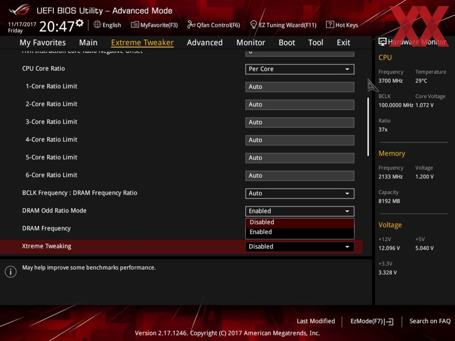
Task: Click the EZ Tuning Wizard bulb icon
Action: pos(254,24)
